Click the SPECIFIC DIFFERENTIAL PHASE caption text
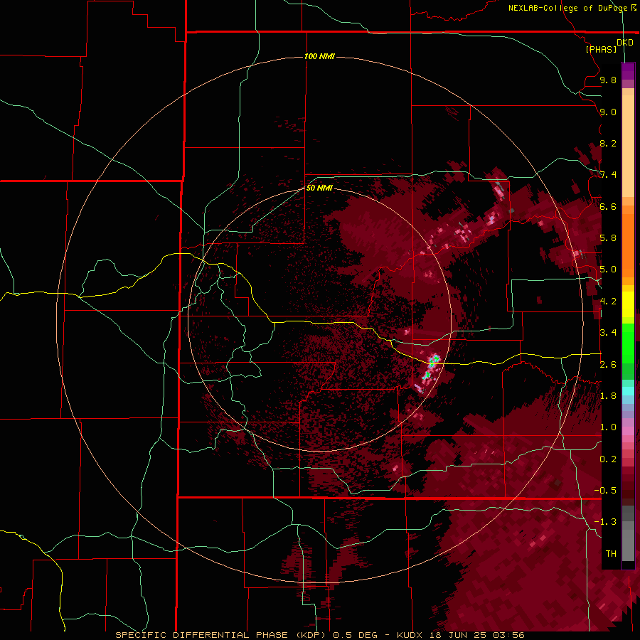 (x=202, y=635)
